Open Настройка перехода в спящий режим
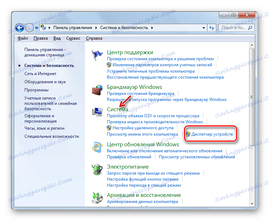 point(144,185)
